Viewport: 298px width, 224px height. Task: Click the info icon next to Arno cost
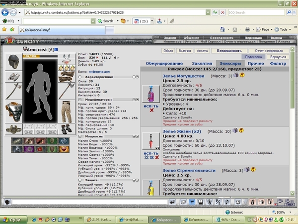point(56,49)
